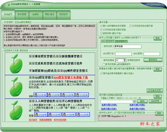Click the software path text F:\文件下载\ddqqqfyxw-v1.3
This screenshot has height=132, width=167.
pos(112,116)
